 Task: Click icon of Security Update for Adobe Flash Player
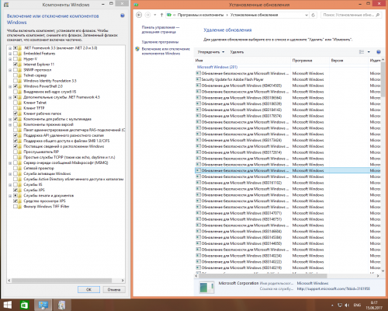point(198,79)
